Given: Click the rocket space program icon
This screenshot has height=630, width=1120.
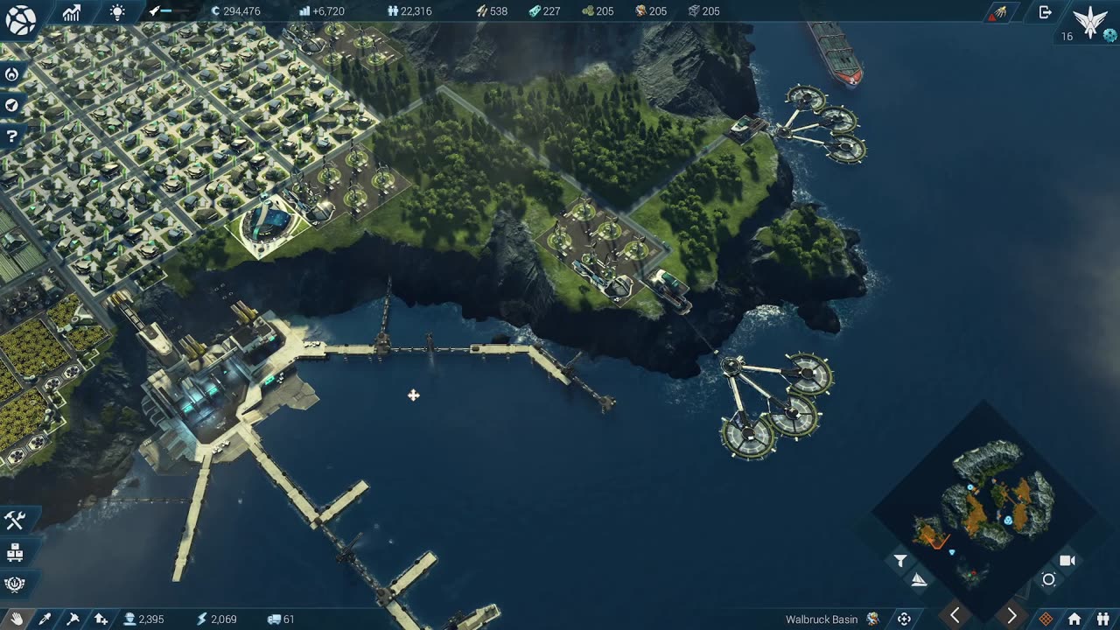Looking at the screenshot, I should (x=155, y=11).
